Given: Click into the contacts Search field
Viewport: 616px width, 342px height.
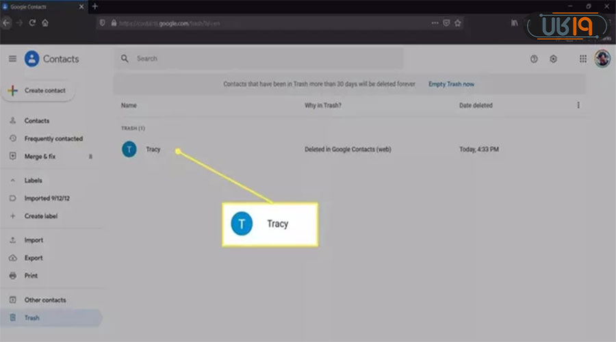Looking at the screenshot, I should tap(260, 59).
